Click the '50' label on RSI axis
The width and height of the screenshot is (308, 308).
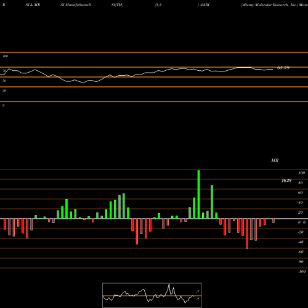point(4,81)
